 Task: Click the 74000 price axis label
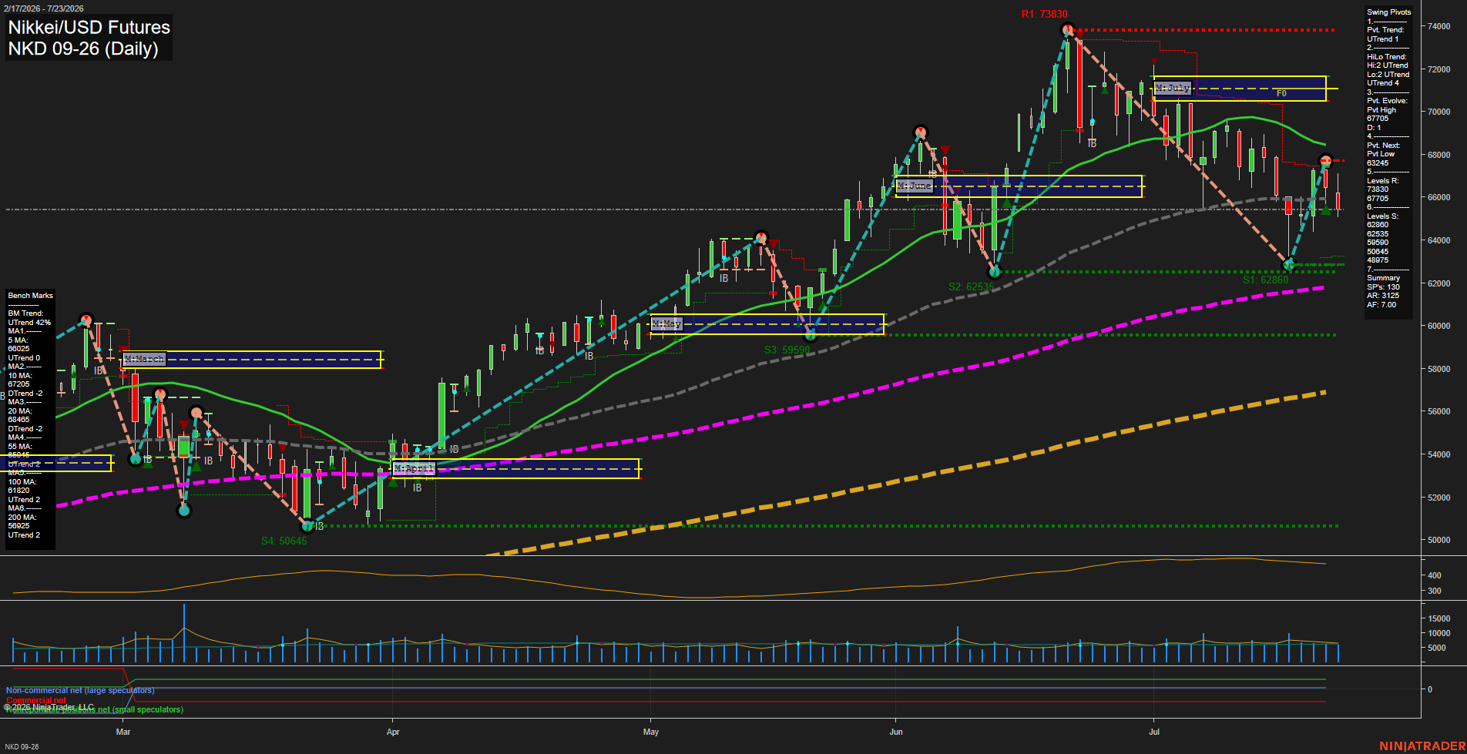1439,26
